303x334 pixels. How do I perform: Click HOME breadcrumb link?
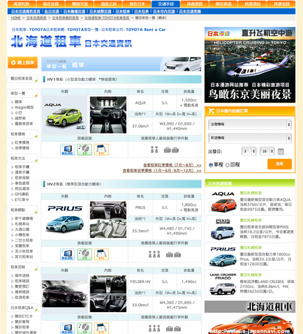pos(16,18)
